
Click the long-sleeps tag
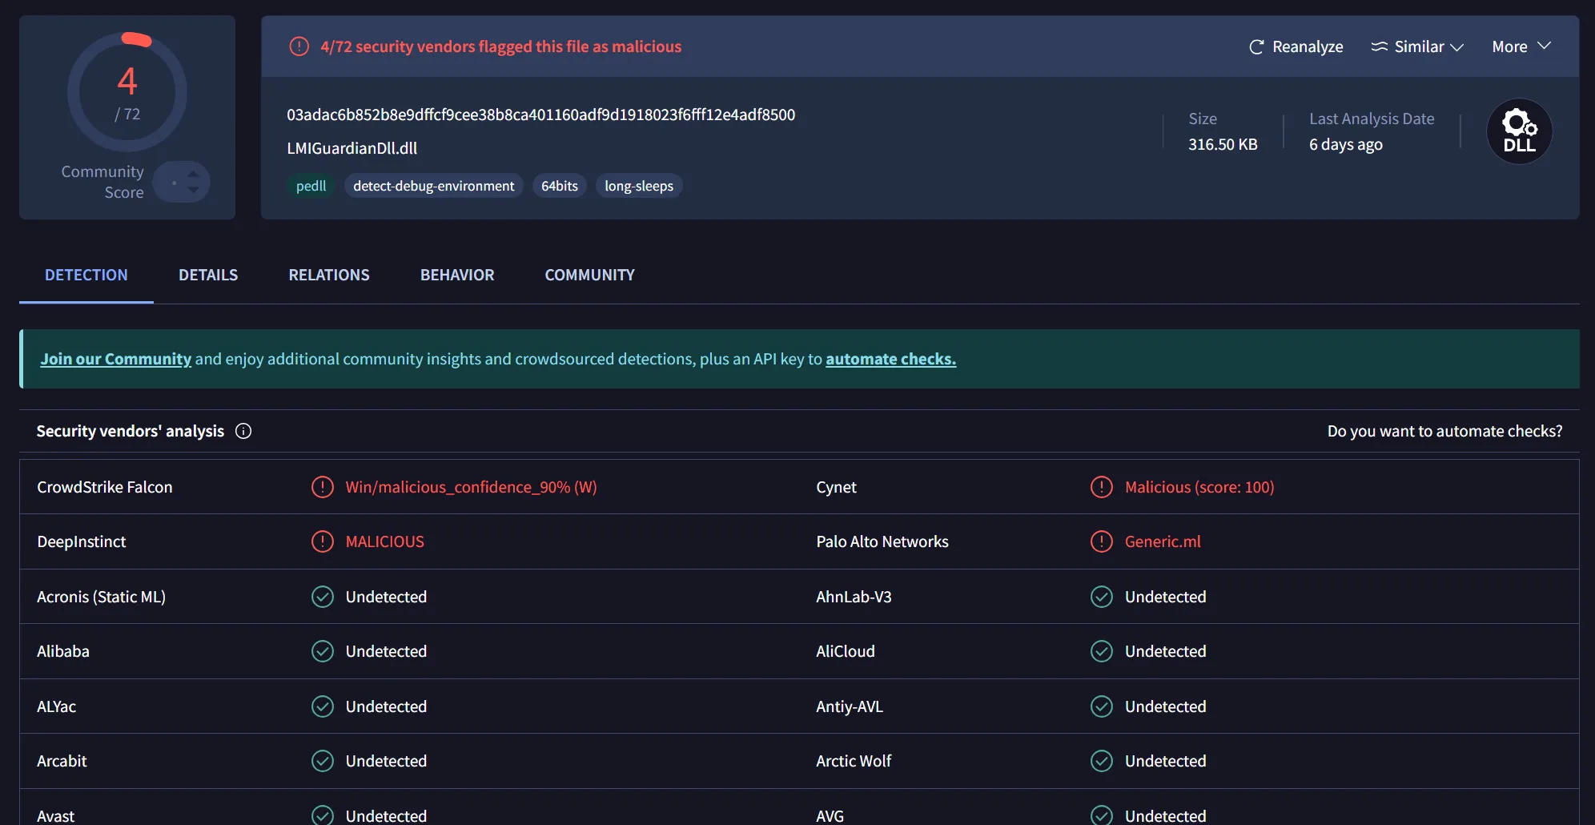638,186
